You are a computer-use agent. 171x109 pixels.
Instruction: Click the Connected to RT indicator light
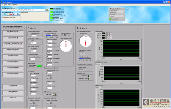51,14
